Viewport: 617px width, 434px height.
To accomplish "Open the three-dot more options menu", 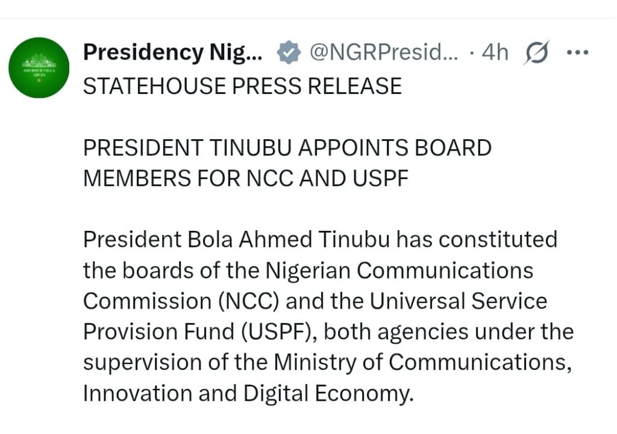I will click(578, 52).
